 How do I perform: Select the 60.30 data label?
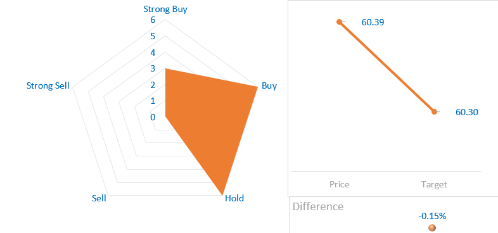[x=466, y=112]
